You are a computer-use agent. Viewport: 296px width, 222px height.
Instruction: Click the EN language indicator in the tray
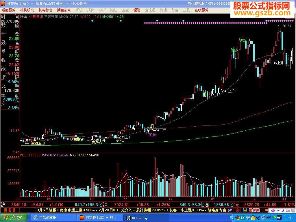click(243, 218)
